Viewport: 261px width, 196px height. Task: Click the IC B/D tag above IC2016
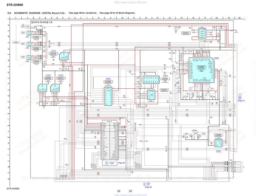click(53, 51)
